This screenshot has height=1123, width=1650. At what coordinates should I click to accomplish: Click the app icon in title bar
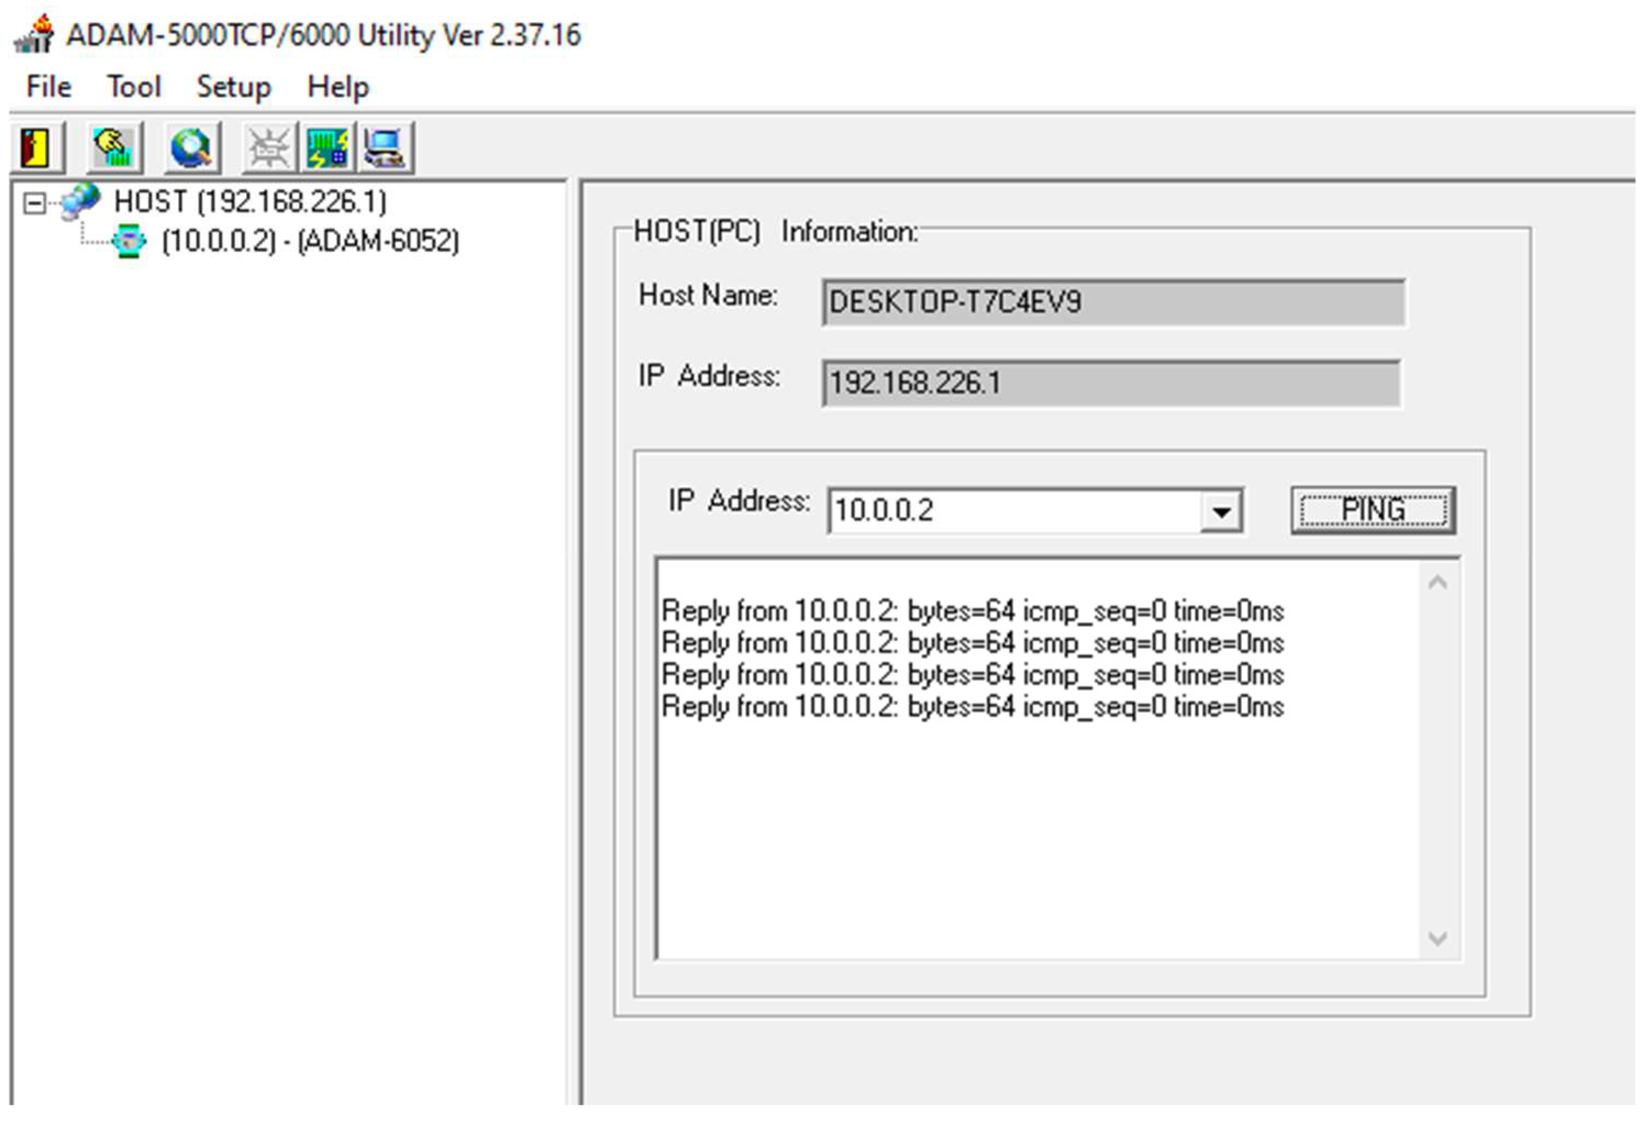pyautogui.click(x=34, y=34)
